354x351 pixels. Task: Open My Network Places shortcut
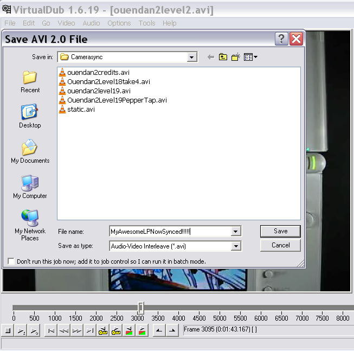coord(30,225)
